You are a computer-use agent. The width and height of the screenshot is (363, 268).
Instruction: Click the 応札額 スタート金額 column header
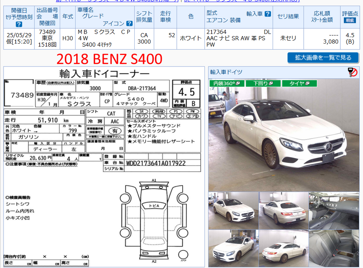(x=322, y=17)
